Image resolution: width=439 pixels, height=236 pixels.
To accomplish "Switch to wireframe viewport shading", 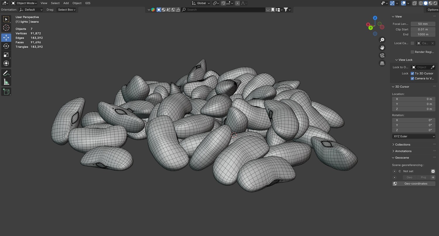I will click(421, 3).
